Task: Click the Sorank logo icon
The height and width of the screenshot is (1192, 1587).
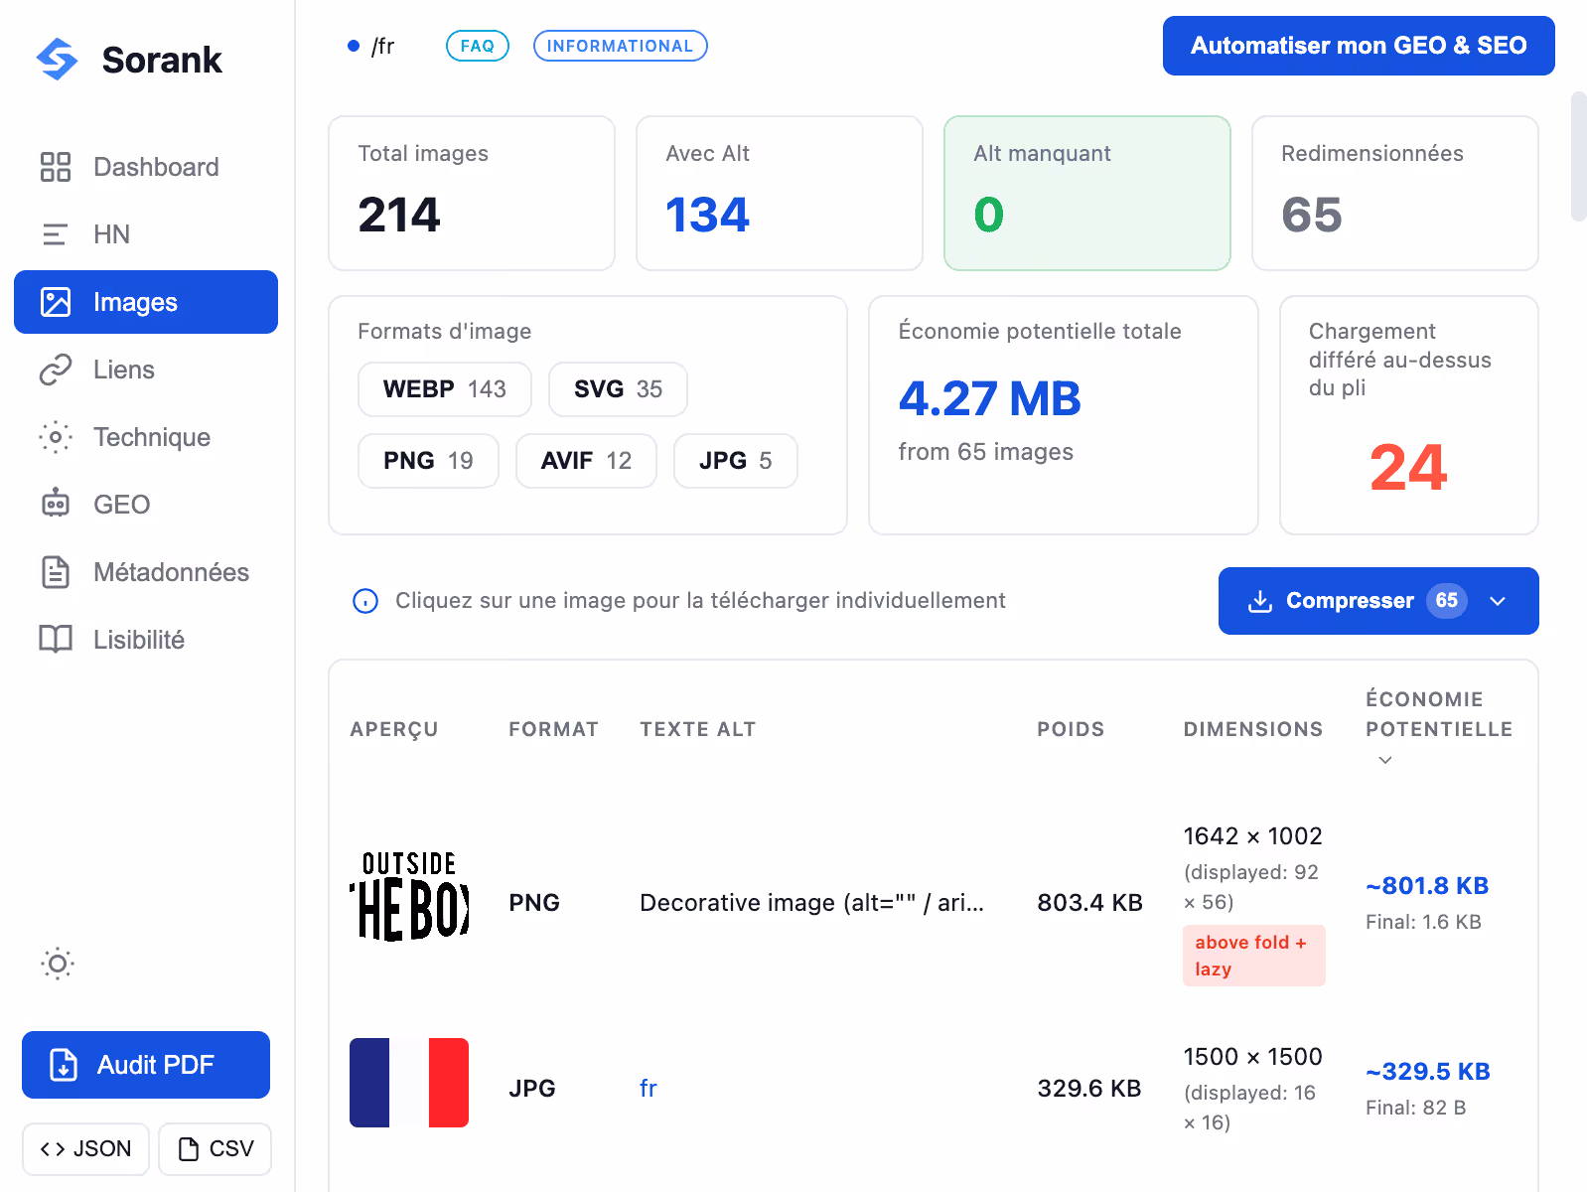Action: pos(57,60)
